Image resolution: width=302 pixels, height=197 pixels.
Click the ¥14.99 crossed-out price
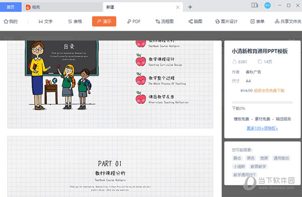[246, 91]
